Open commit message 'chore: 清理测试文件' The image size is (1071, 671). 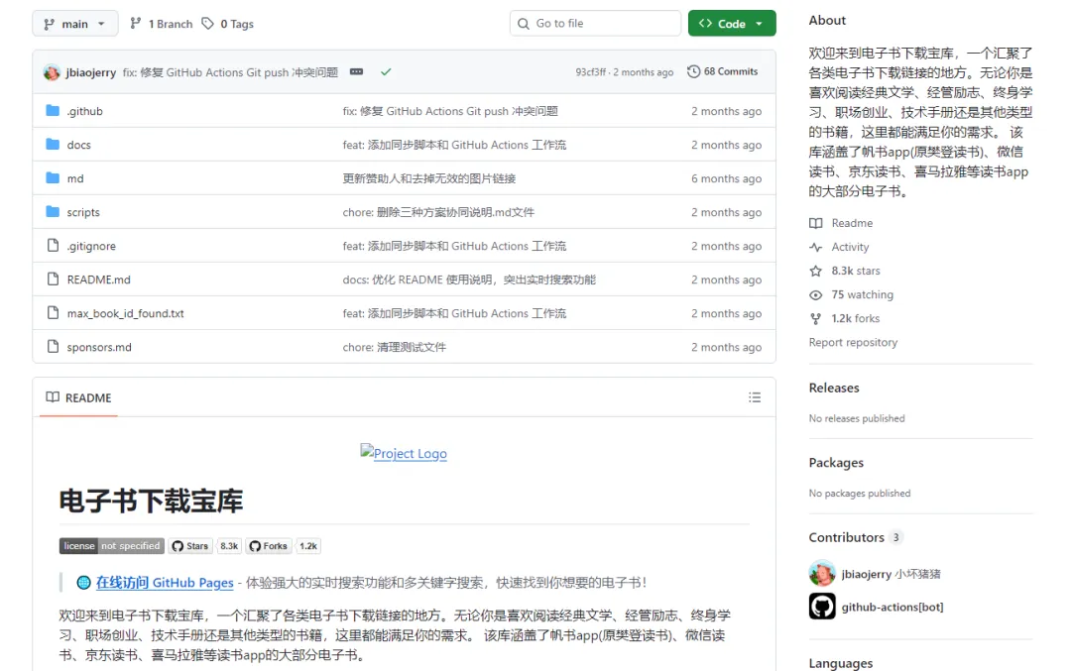click(394, 348)
